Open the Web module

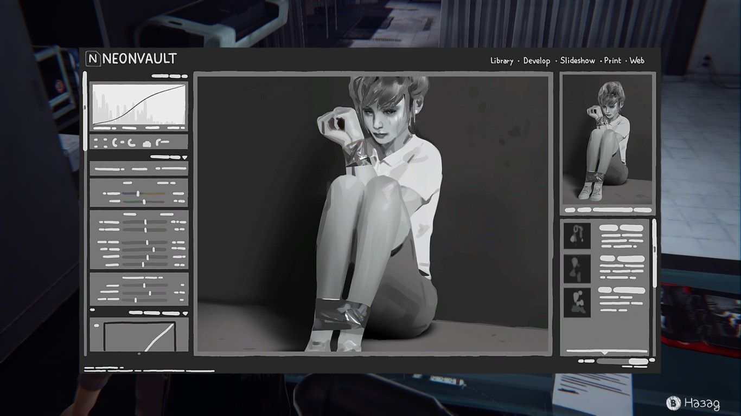click(x=637, y=61)
